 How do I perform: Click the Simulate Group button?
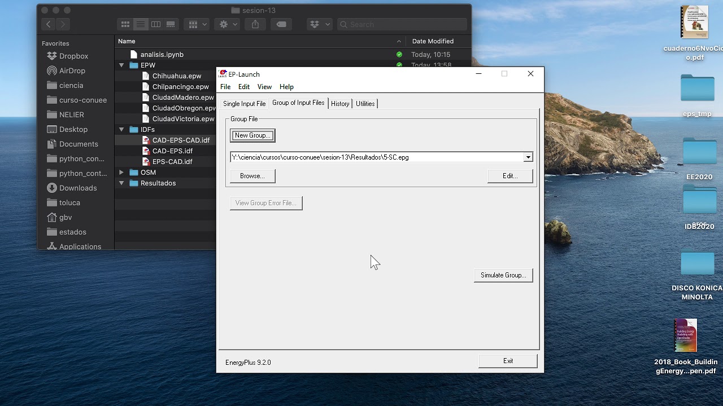[503, 275]
